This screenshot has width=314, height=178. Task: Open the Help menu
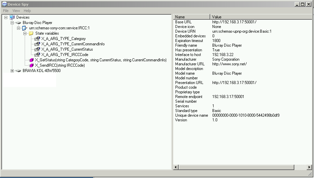point(27,11)
